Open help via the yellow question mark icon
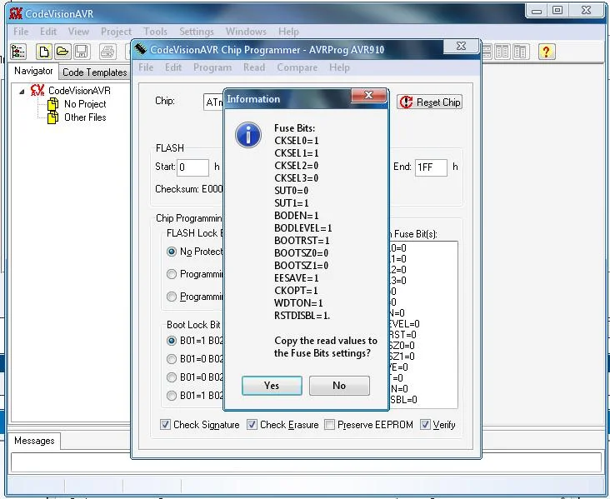610x499 pixels. point(546,52)
